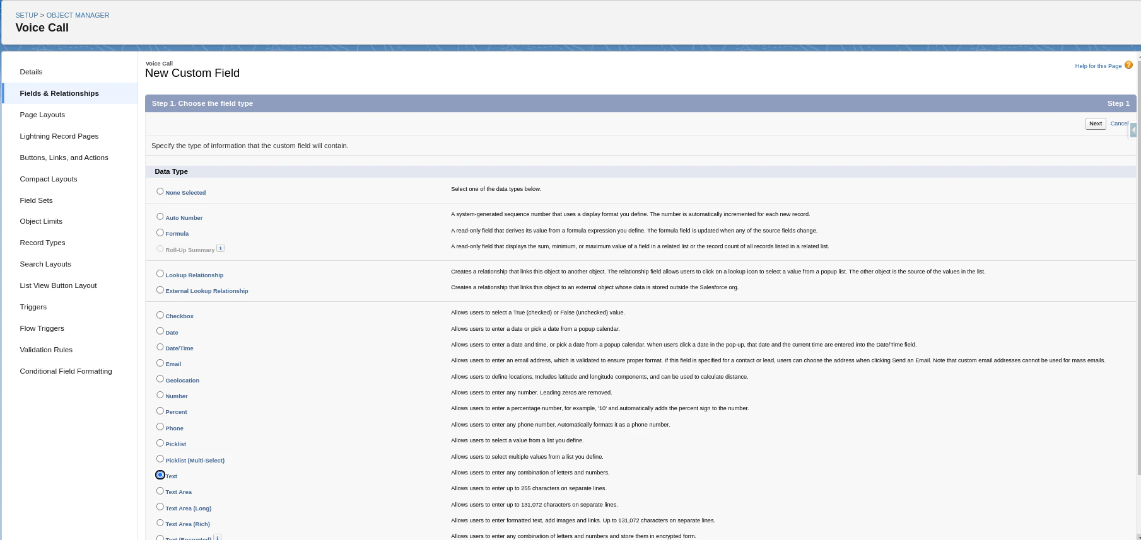This screenshot has width=1141, height=540.
Task: Go to Triggers section
Action: click(69, 307)
